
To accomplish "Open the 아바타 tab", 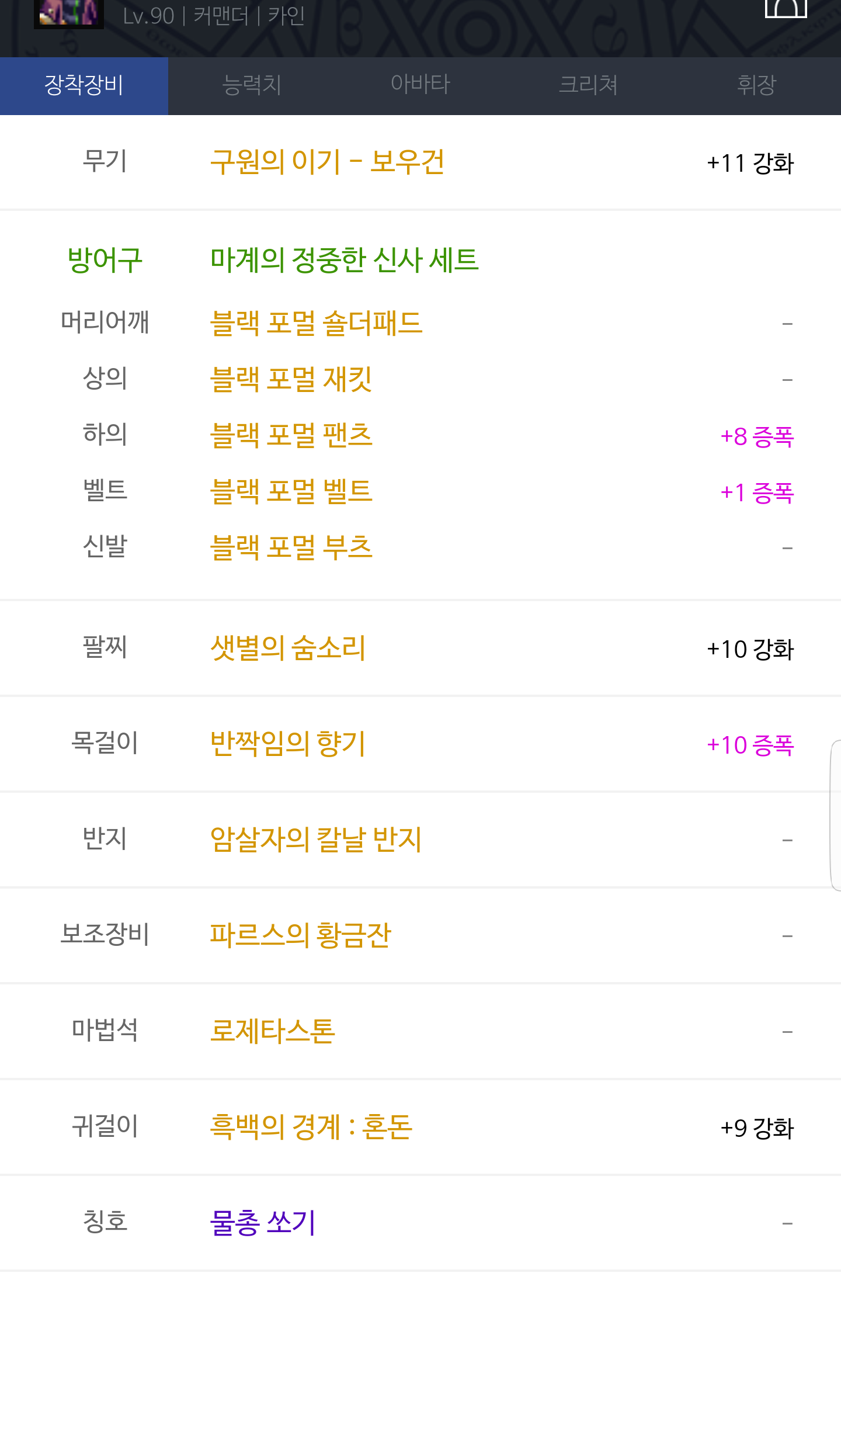I will click(420, 85).
